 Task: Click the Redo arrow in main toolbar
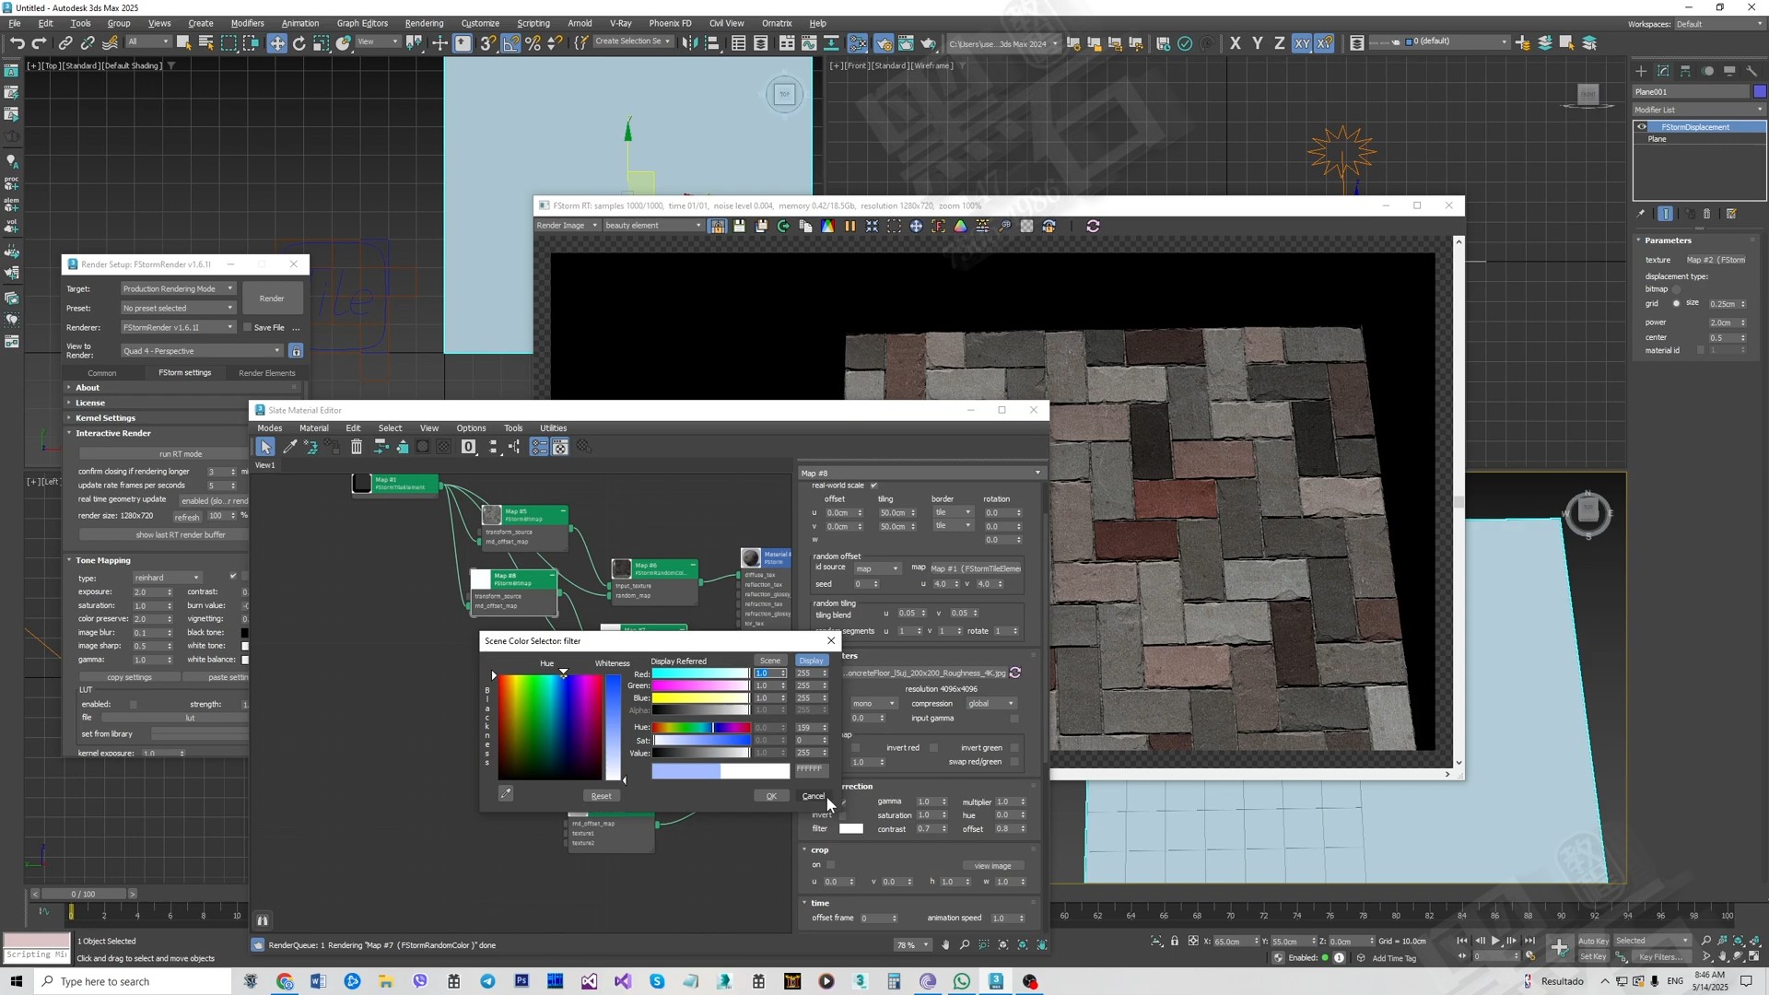(39, 43)
